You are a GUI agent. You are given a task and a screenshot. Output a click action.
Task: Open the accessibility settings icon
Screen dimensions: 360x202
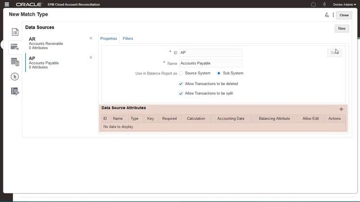(x=324, y=4)
